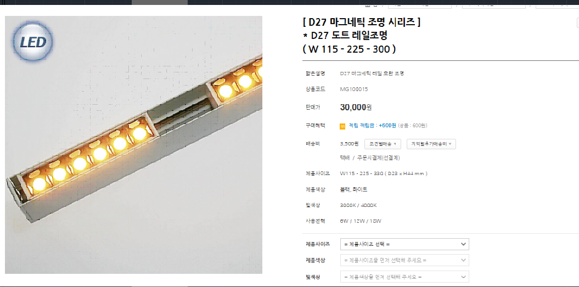Click chevron arrow on 제품색상 select box
Screen dimensions: 579x287
click(x=463, y=261)
